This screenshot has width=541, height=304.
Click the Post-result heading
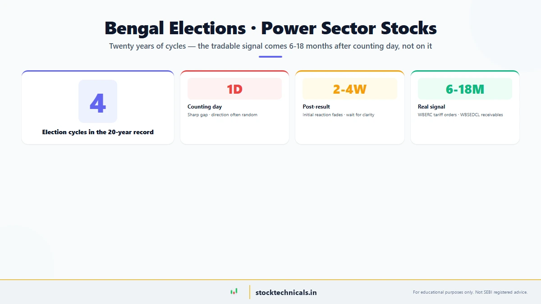coord(316,107)
